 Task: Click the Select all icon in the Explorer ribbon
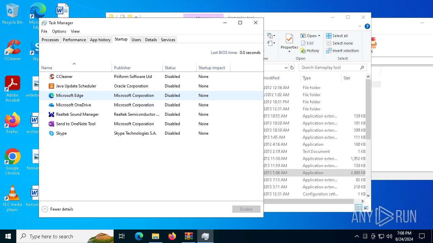pos(329,36)
